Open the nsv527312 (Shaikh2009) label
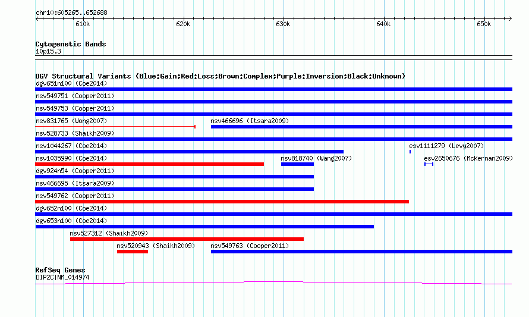 [x=109, y=233]
